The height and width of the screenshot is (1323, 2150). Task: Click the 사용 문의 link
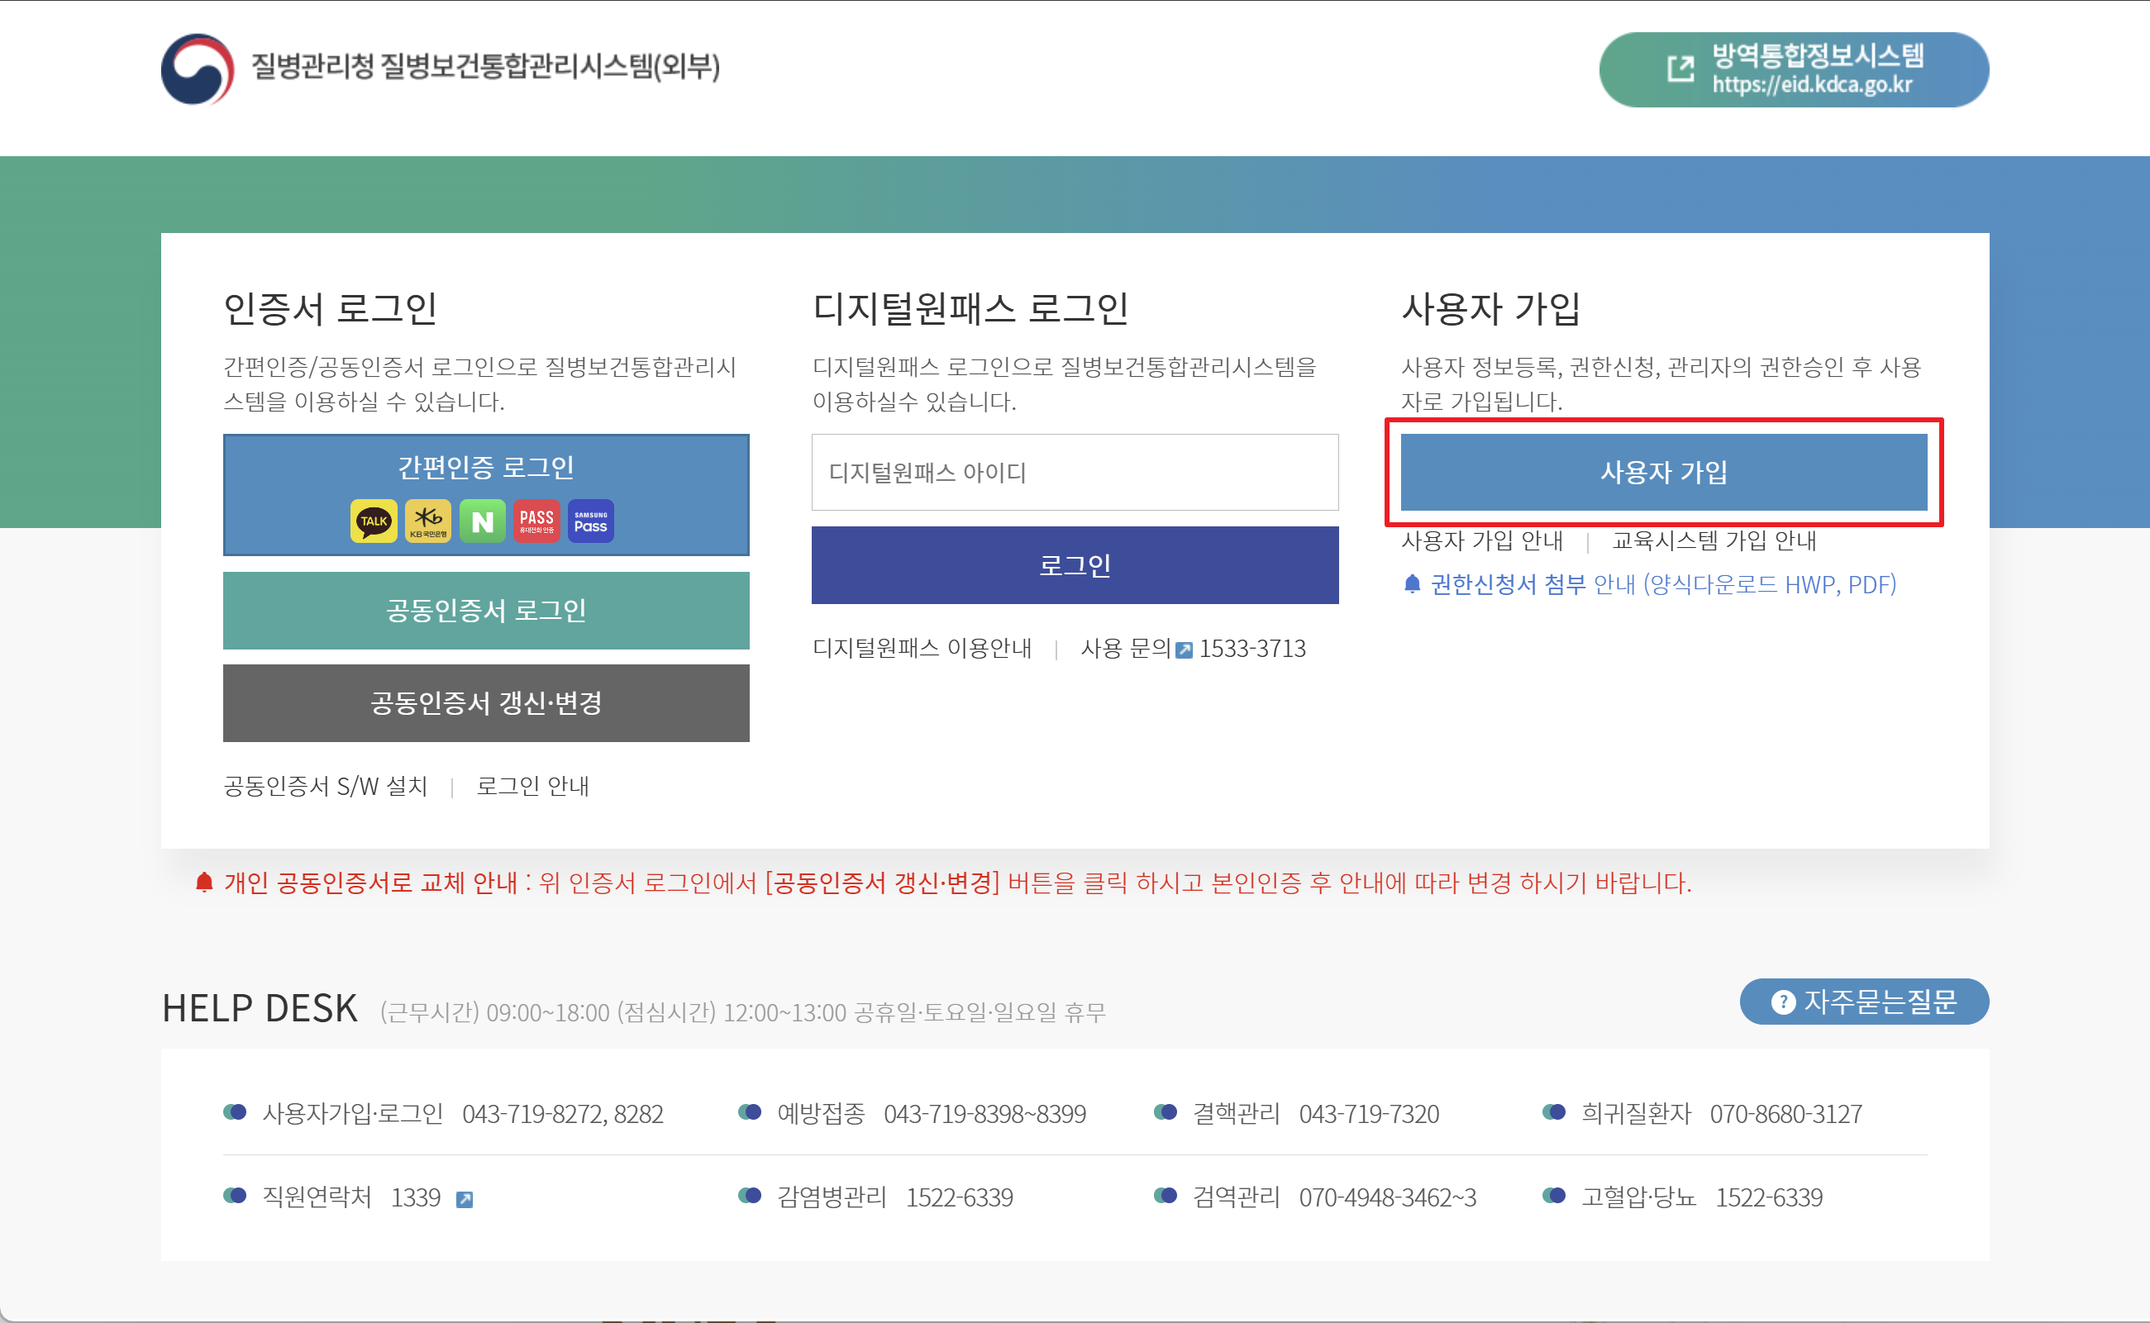tap(1125, 650)
